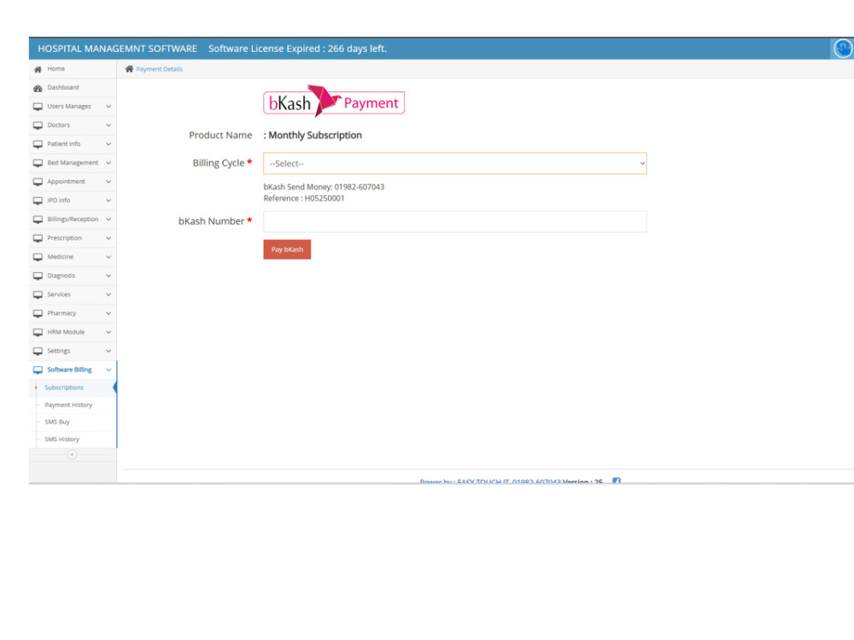
Task: Expand the Patient Info chevron
Action: tap(108, 144)
